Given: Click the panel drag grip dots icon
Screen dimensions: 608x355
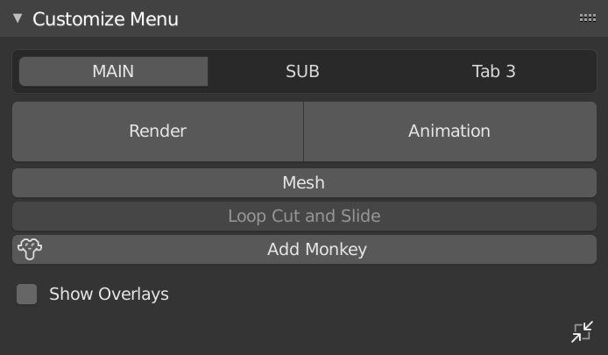Looking at the screenshot, I should (587, 18).
